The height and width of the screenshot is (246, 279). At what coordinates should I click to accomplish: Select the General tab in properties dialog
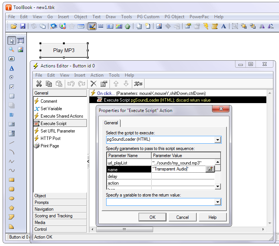[111, 123]
